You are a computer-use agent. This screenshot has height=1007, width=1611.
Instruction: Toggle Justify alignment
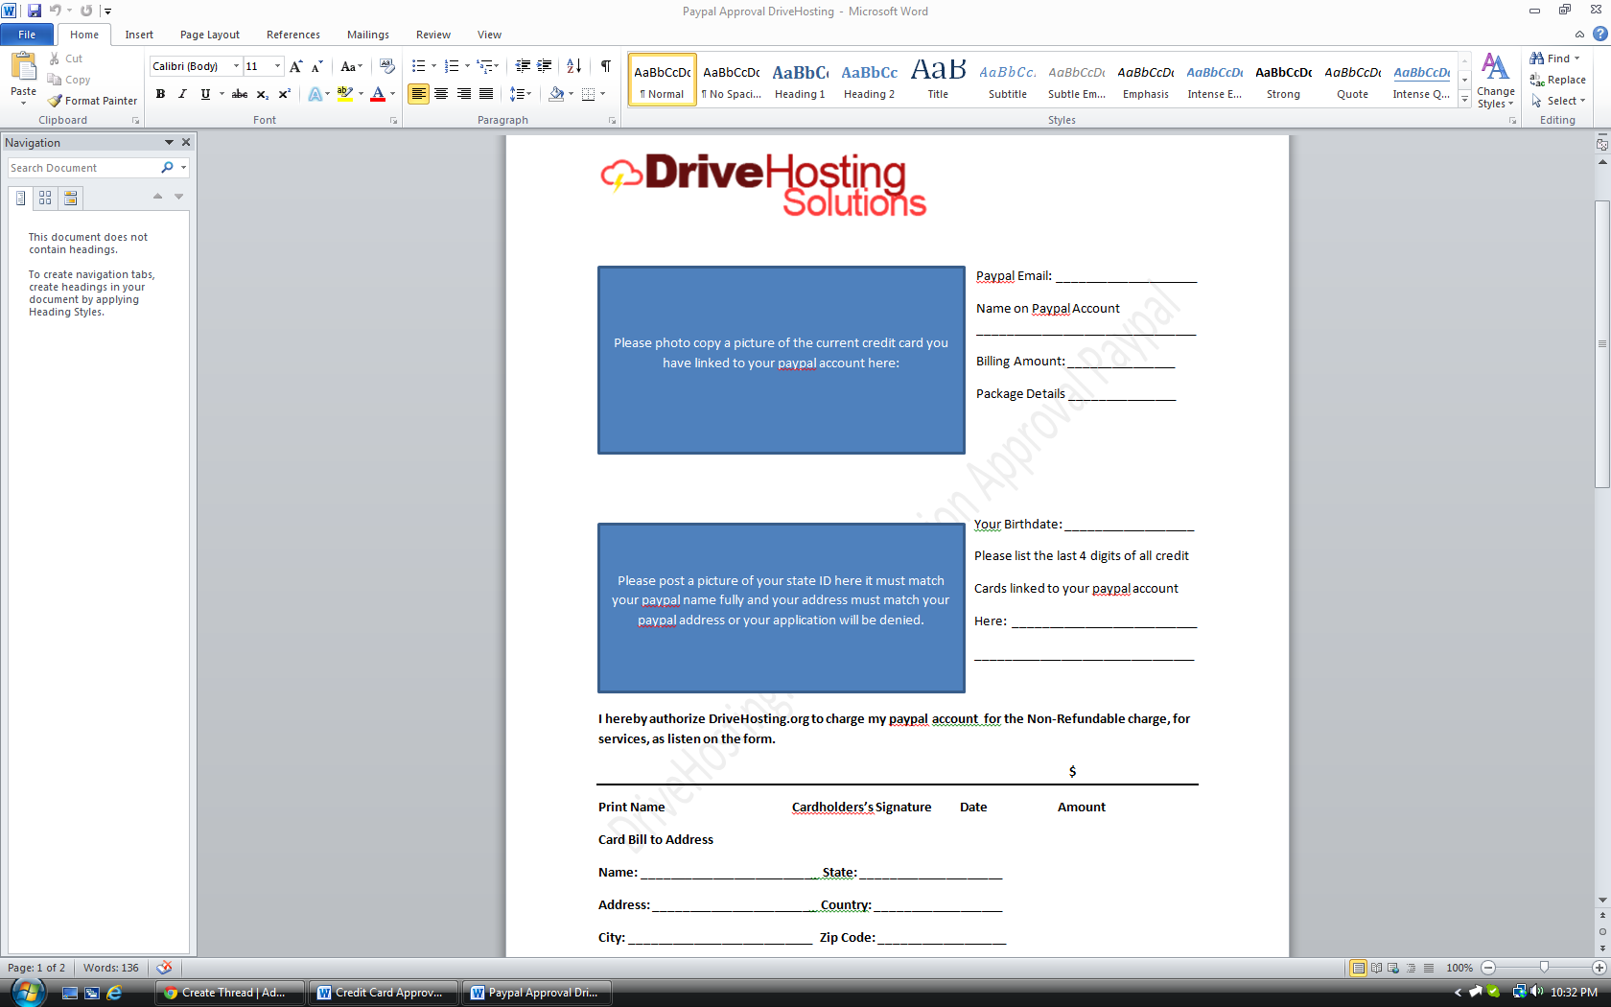click(486, 94)
